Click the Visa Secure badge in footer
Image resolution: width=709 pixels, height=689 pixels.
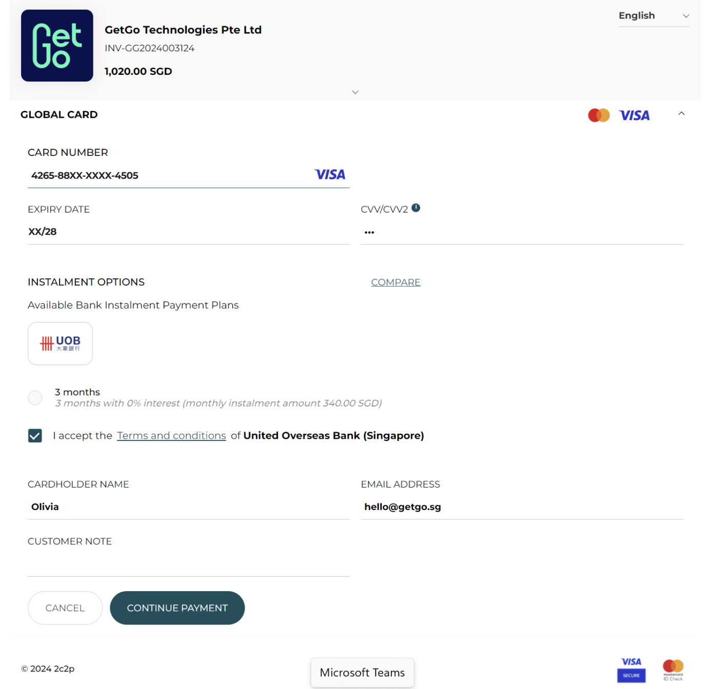(x=631, y=670)
